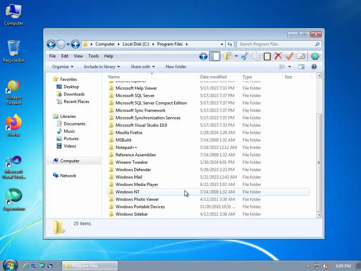Click the Back navigation button
This screenshot has width=361, height=271.
click(x=51, y=44)
